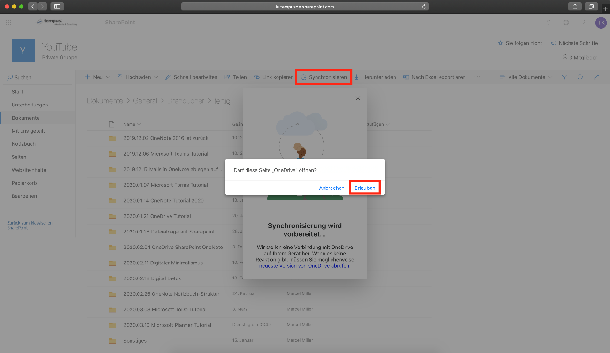Click the Safari address bar tempusde.sharepoint.com
610x353 pixels.
pos(305,7)
